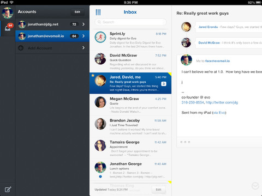The height and width of the screenshot is (196, 262).
Task: Open the via Evo link
Action: [219, 113]
